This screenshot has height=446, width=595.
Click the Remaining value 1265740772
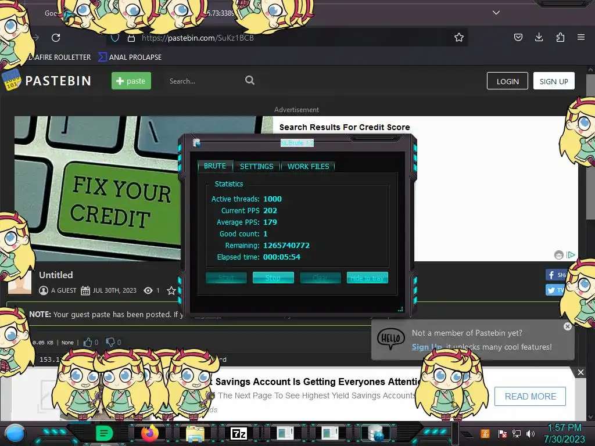286,246
